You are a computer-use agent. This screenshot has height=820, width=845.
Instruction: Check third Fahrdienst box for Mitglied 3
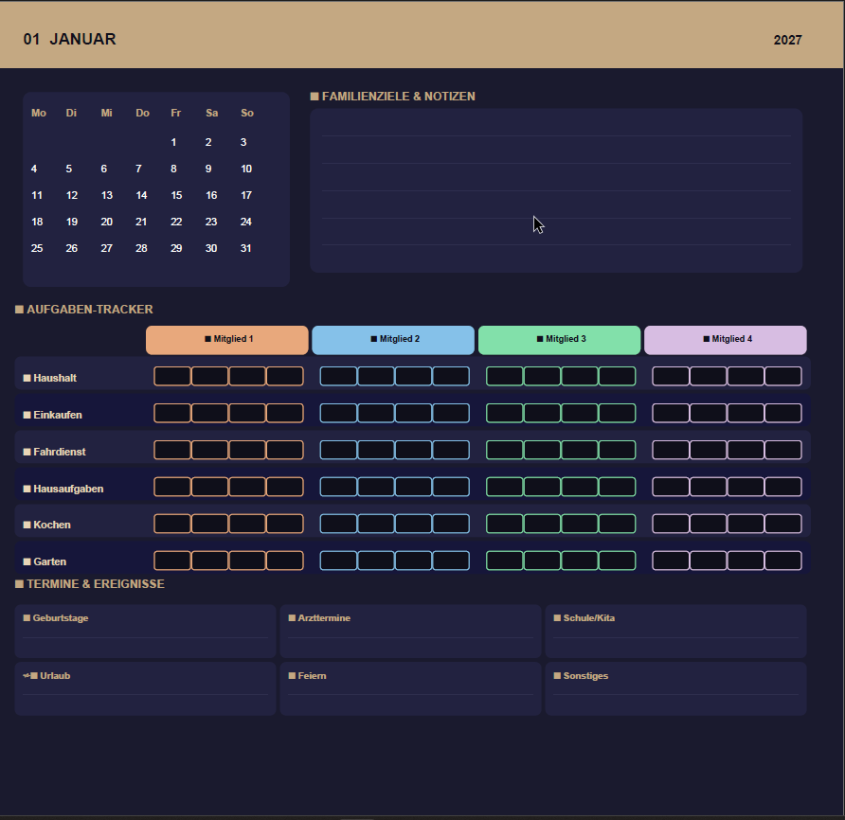pyautogui.click(x=580, y=450)
